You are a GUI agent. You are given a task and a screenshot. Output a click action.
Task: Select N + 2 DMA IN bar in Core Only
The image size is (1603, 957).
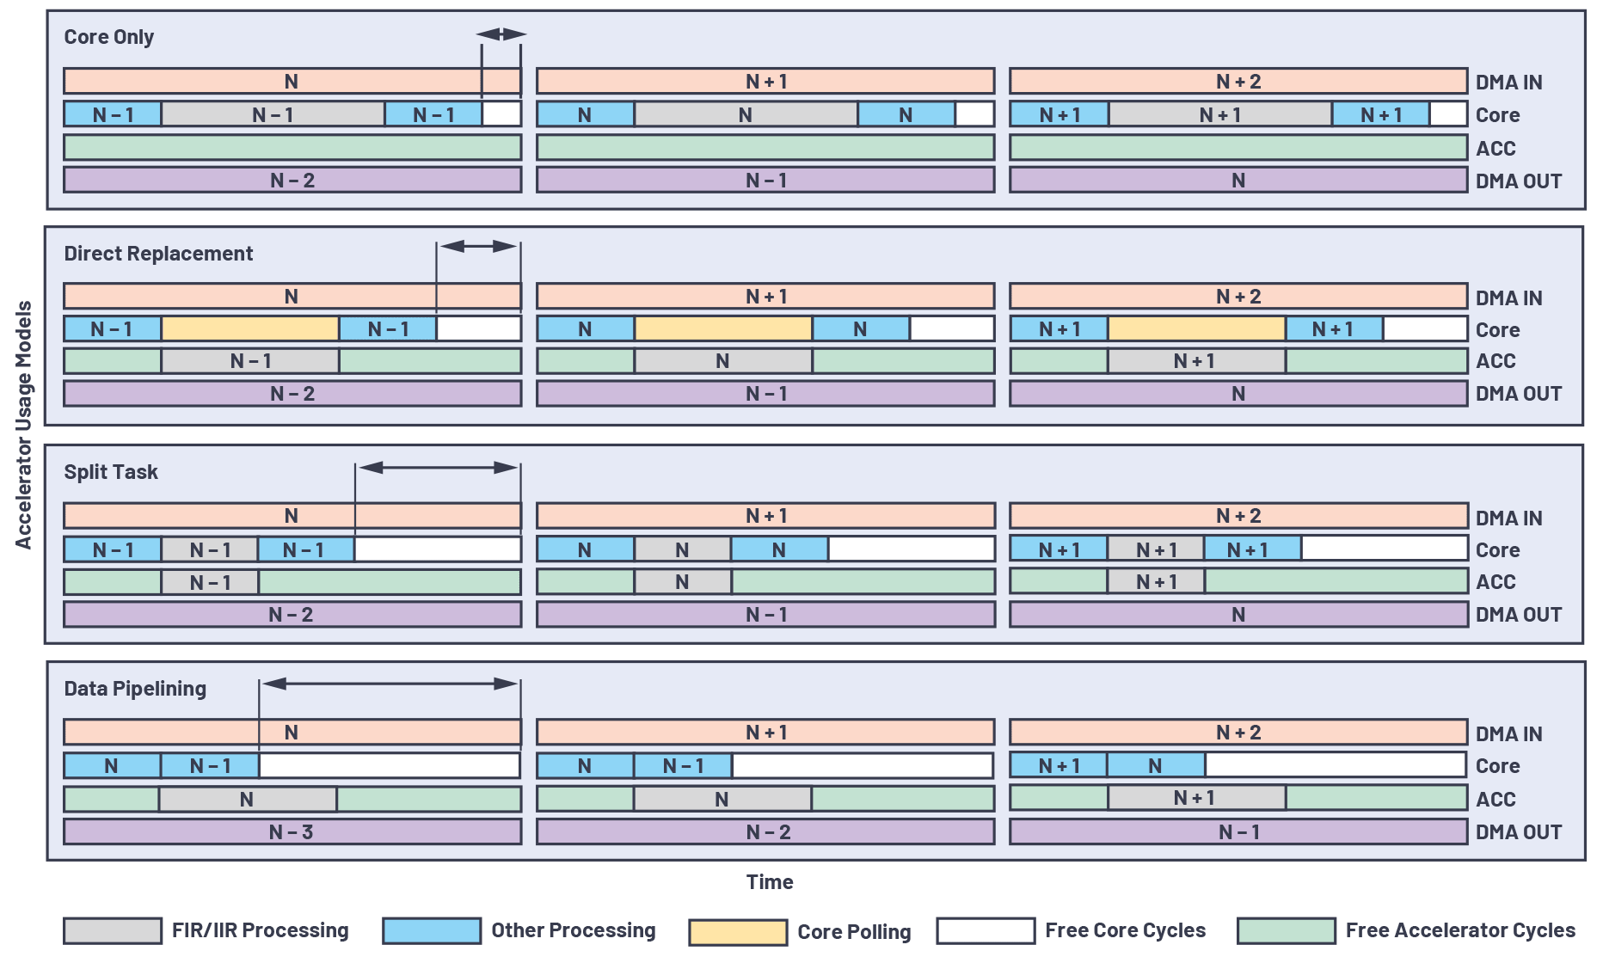(1238, 82)
